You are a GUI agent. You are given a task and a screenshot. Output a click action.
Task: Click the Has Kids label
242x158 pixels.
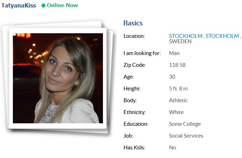(x=134, y=148)
